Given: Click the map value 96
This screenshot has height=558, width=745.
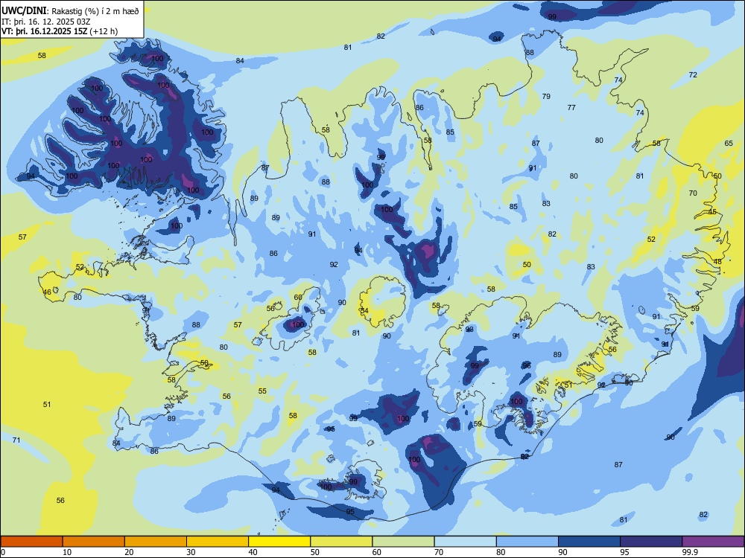Looking at the screenshot, I should pyautogui.click(x=527, y=366).
